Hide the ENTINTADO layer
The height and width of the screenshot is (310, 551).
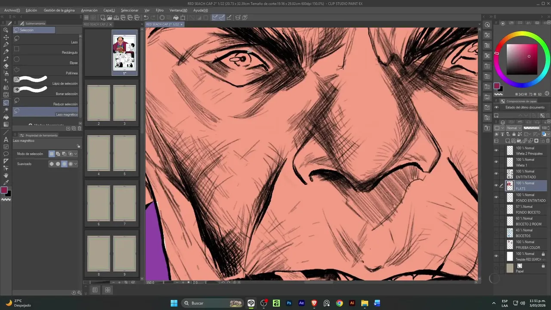tap(496, 174)
